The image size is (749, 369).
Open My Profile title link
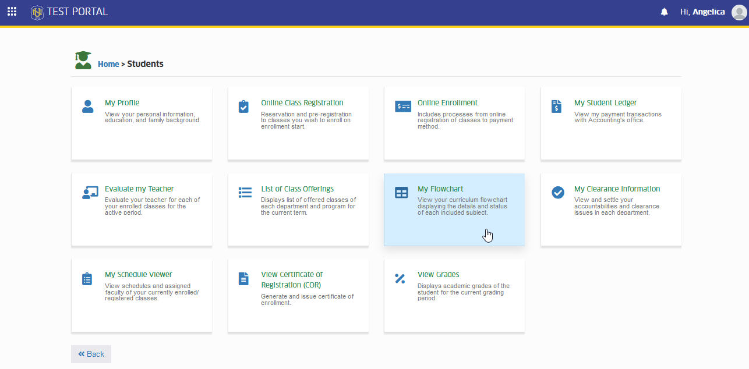click(122, 103)
